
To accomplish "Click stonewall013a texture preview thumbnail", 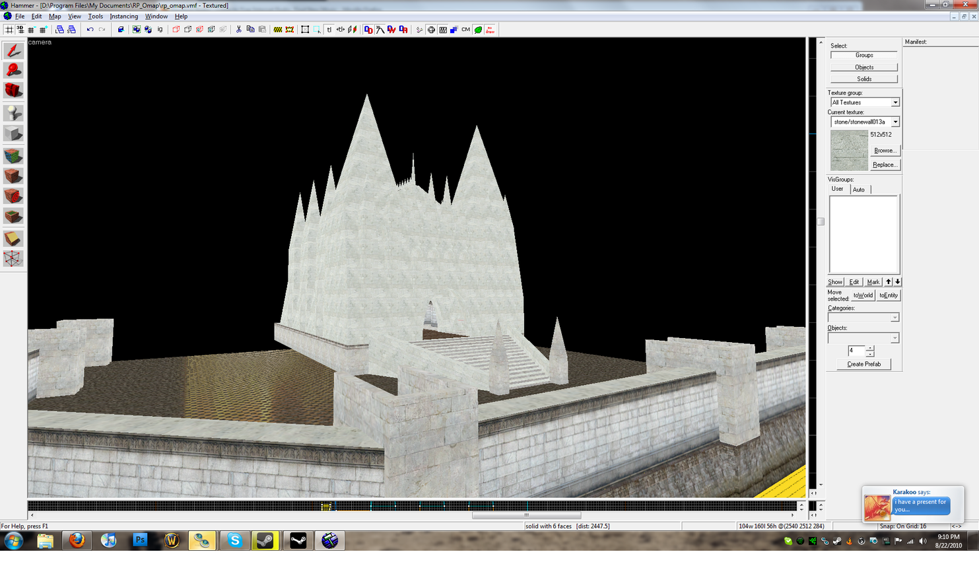I will point(849,151).
